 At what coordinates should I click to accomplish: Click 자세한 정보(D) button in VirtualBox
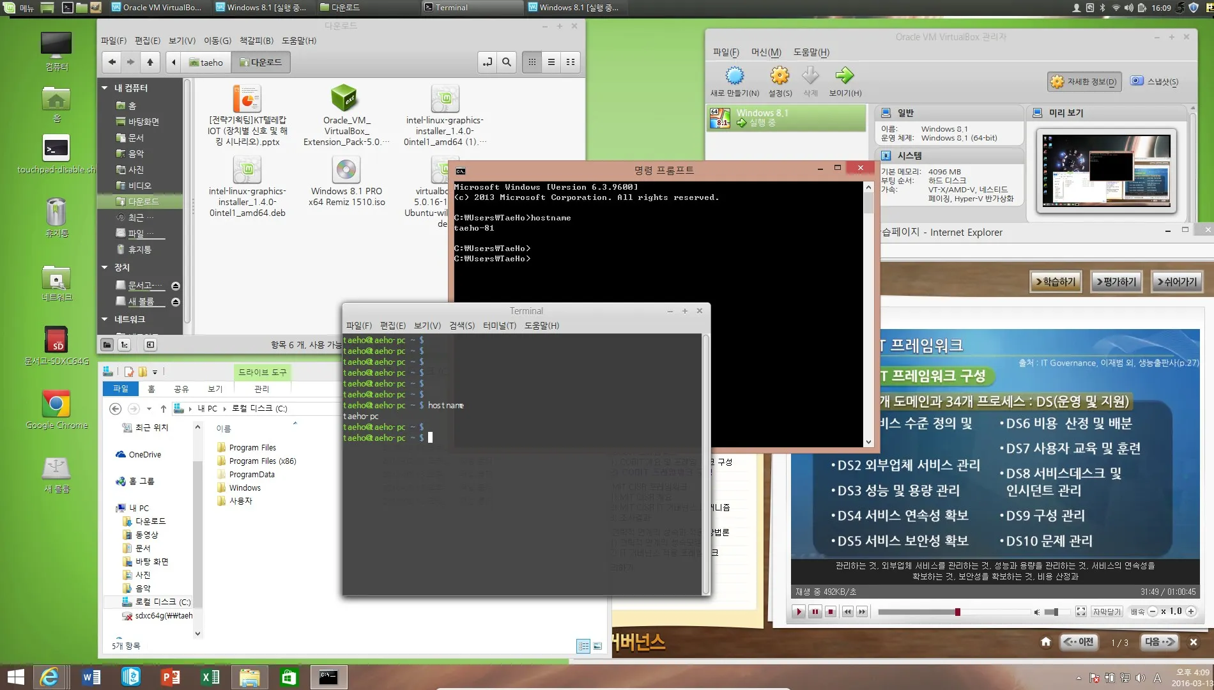(x=1084, y=81)
